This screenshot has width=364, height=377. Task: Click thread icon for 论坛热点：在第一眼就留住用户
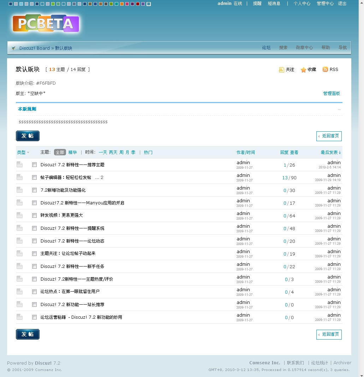(x=19, y=292)
